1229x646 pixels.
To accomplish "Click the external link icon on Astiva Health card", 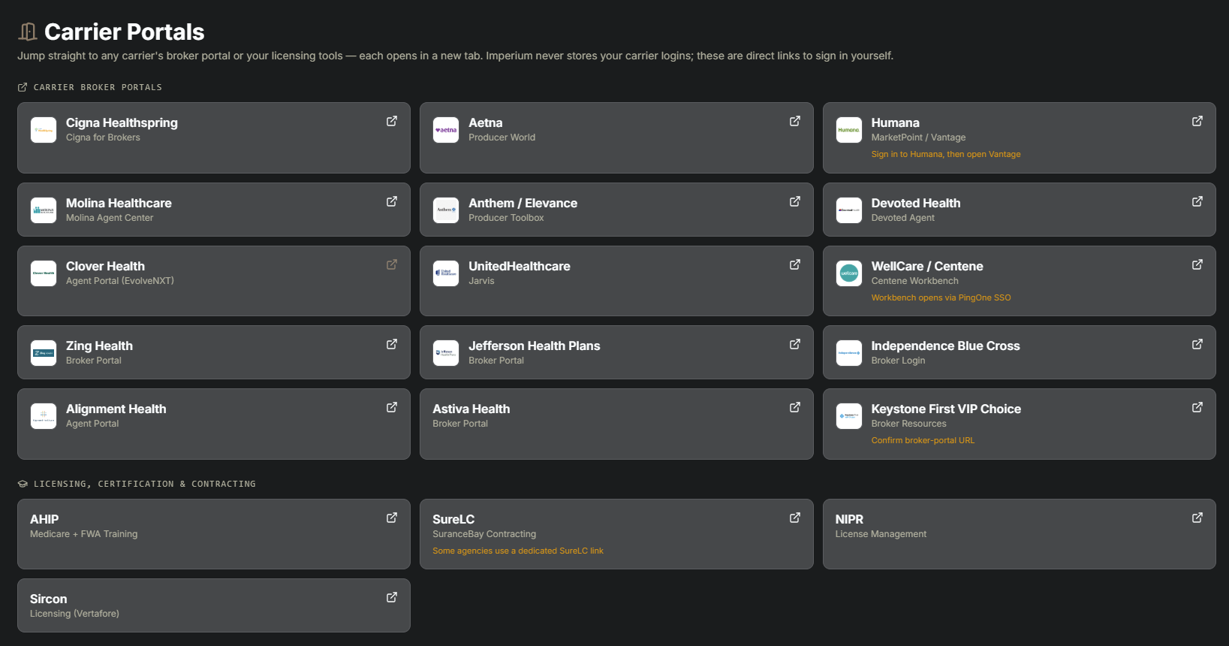I will click(795, 407).
